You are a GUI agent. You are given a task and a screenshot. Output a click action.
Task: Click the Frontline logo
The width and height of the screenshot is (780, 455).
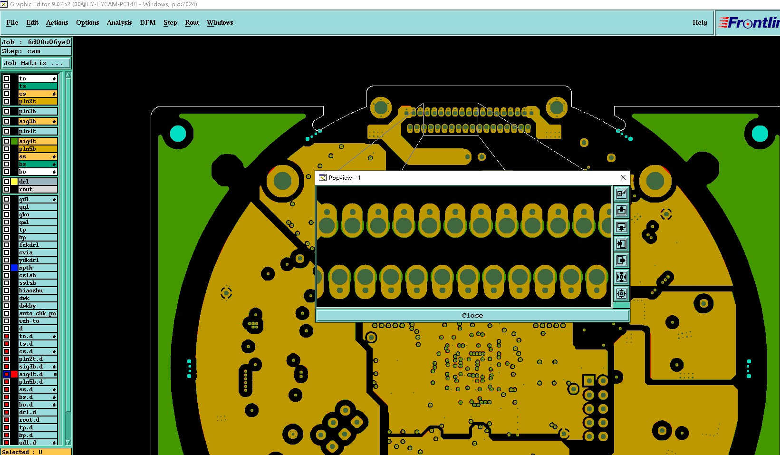[x=749, y=23]
